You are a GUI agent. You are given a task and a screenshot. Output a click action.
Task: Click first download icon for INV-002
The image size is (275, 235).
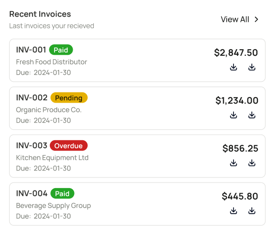tap(234, 115)
